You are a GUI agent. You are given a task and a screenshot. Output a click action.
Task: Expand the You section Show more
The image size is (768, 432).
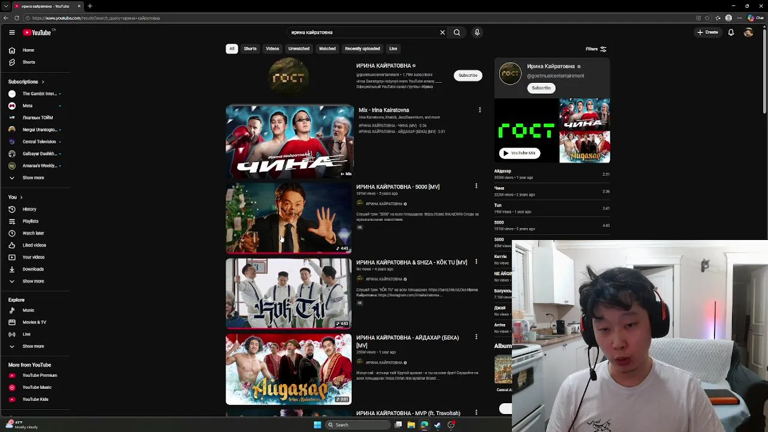pos(33,281)
